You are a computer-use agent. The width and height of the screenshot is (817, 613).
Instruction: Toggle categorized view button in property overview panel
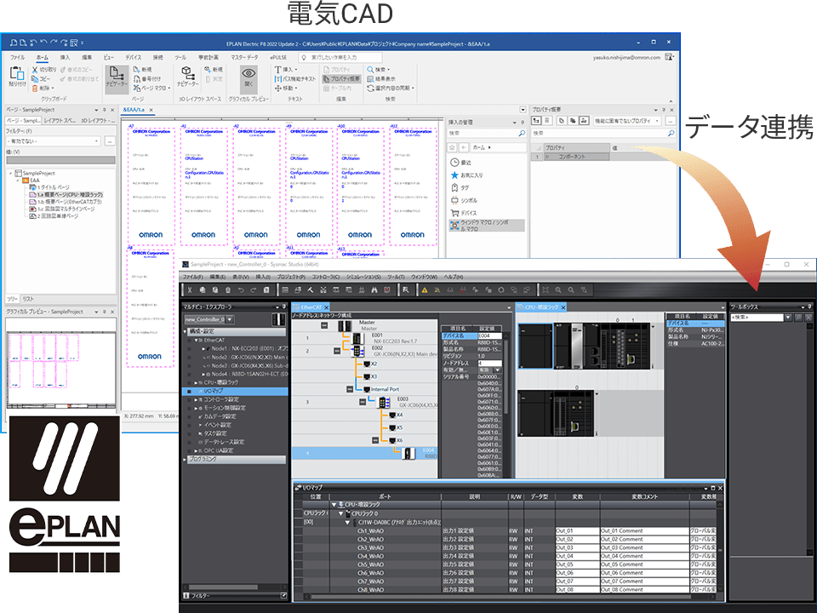[x=536, y=120]
